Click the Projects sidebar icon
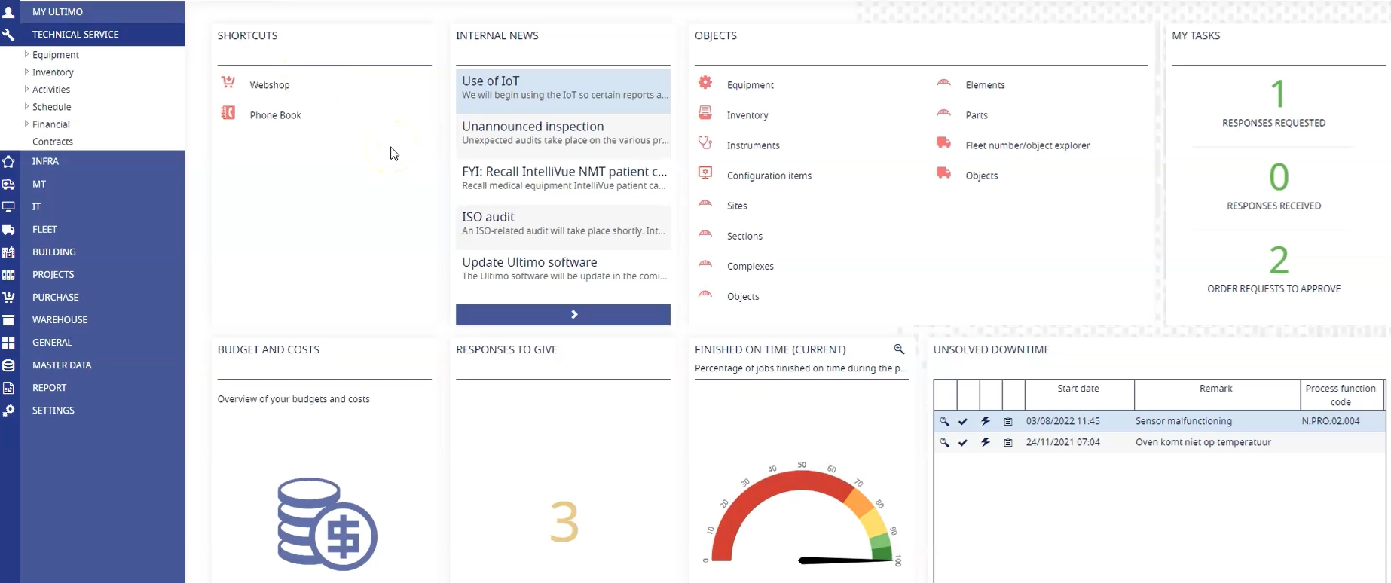This screenshot has width=1391, height=583. click(8, 274)
